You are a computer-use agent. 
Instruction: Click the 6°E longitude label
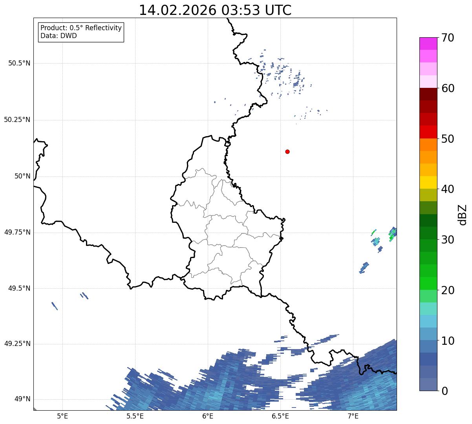[208, 416]
